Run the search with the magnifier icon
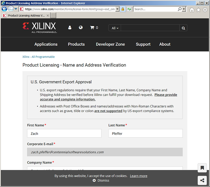 coord(180,9)
